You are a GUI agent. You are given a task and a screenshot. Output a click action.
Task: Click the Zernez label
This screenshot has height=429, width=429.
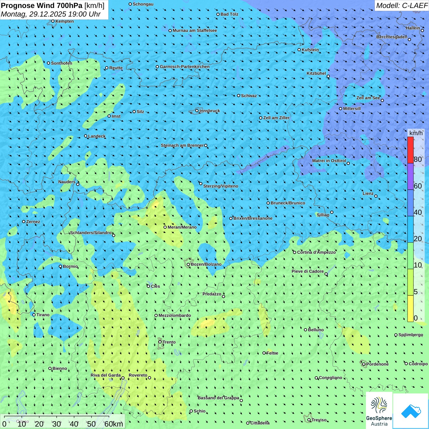(x=33, y=222)
